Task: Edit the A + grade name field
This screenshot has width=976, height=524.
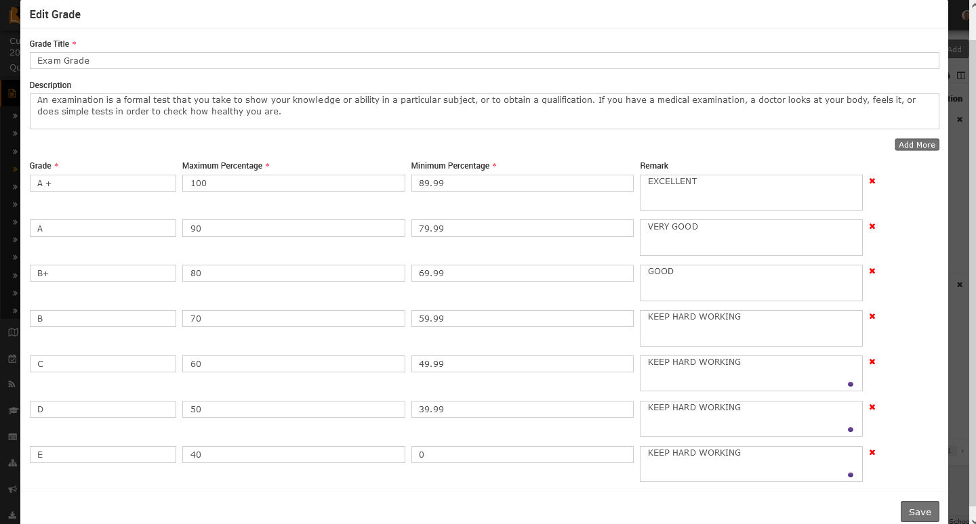Action: (103, 183)
